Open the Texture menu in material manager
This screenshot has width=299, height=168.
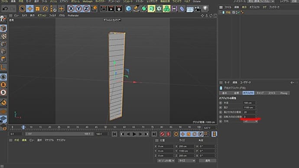tap(61, 140)
